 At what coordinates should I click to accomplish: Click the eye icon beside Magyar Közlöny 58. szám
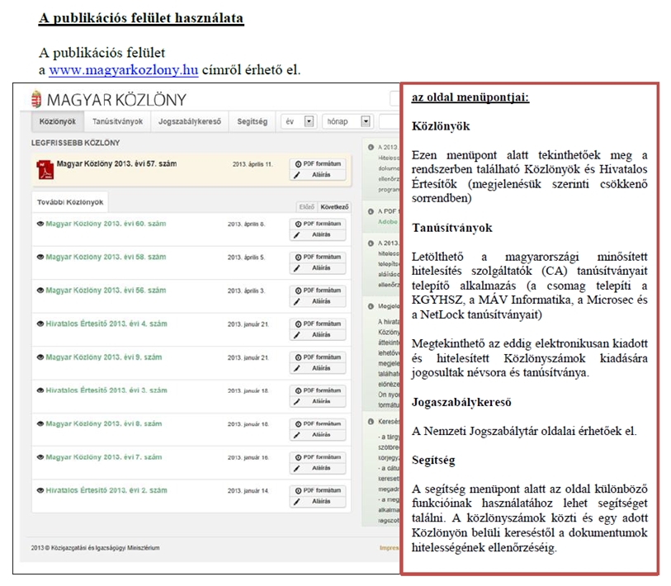tap(40, 257)
